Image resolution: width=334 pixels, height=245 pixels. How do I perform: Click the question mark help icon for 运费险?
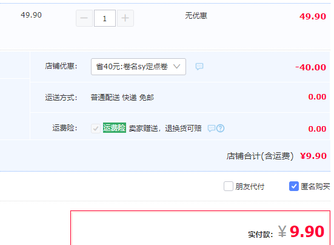(221, 128)
